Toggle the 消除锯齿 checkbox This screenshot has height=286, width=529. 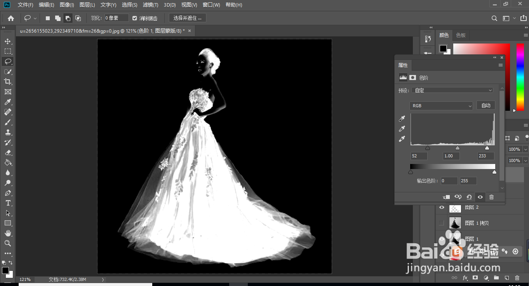pyautogui.click(x=134, y=17)
